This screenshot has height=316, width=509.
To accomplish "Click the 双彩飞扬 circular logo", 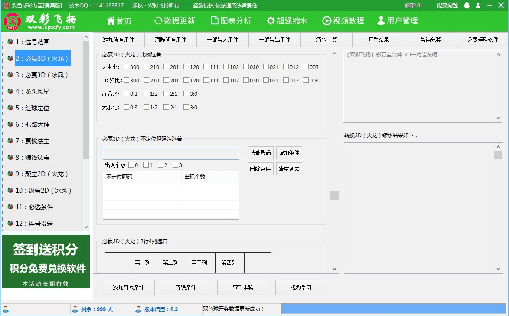I will click(12, 20).
